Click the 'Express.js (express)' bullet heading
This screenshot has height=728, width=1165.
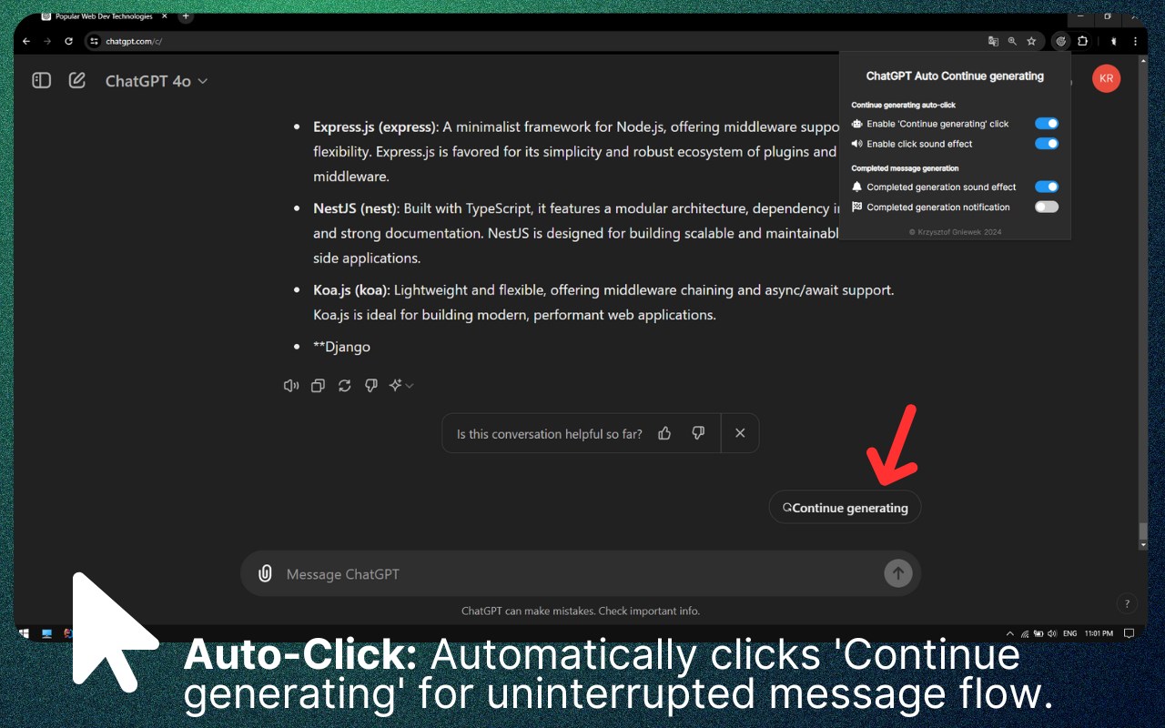coord(376,127)
